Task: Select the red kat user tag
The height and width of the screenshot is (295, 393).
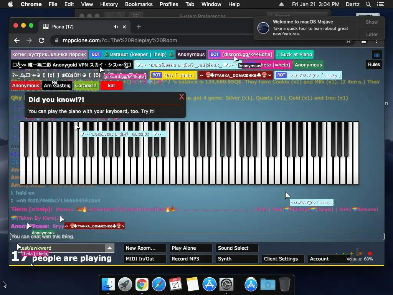Action: pos(112,86)
